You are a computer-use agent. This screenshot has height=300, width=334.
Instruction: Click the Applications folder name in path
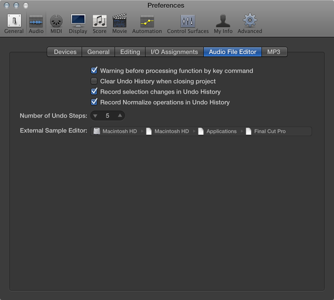point(221,131)
